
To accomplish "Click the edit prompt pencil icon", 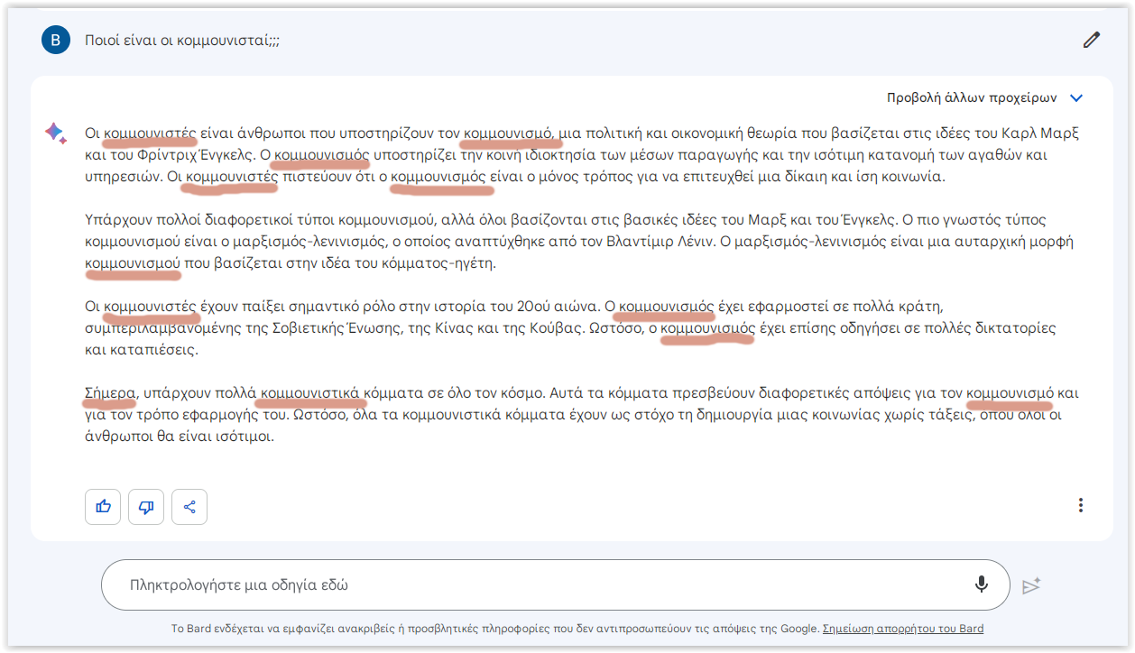I will click(x=1092, y=40).
